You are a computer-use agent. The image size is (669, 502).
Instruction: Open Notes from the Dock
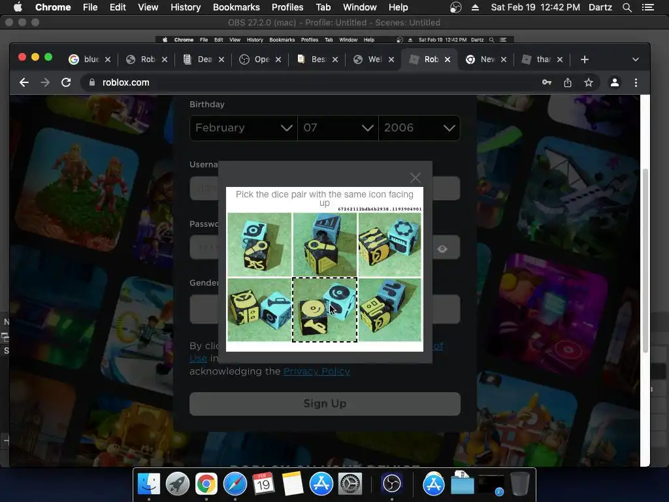[x=292, y=484]
